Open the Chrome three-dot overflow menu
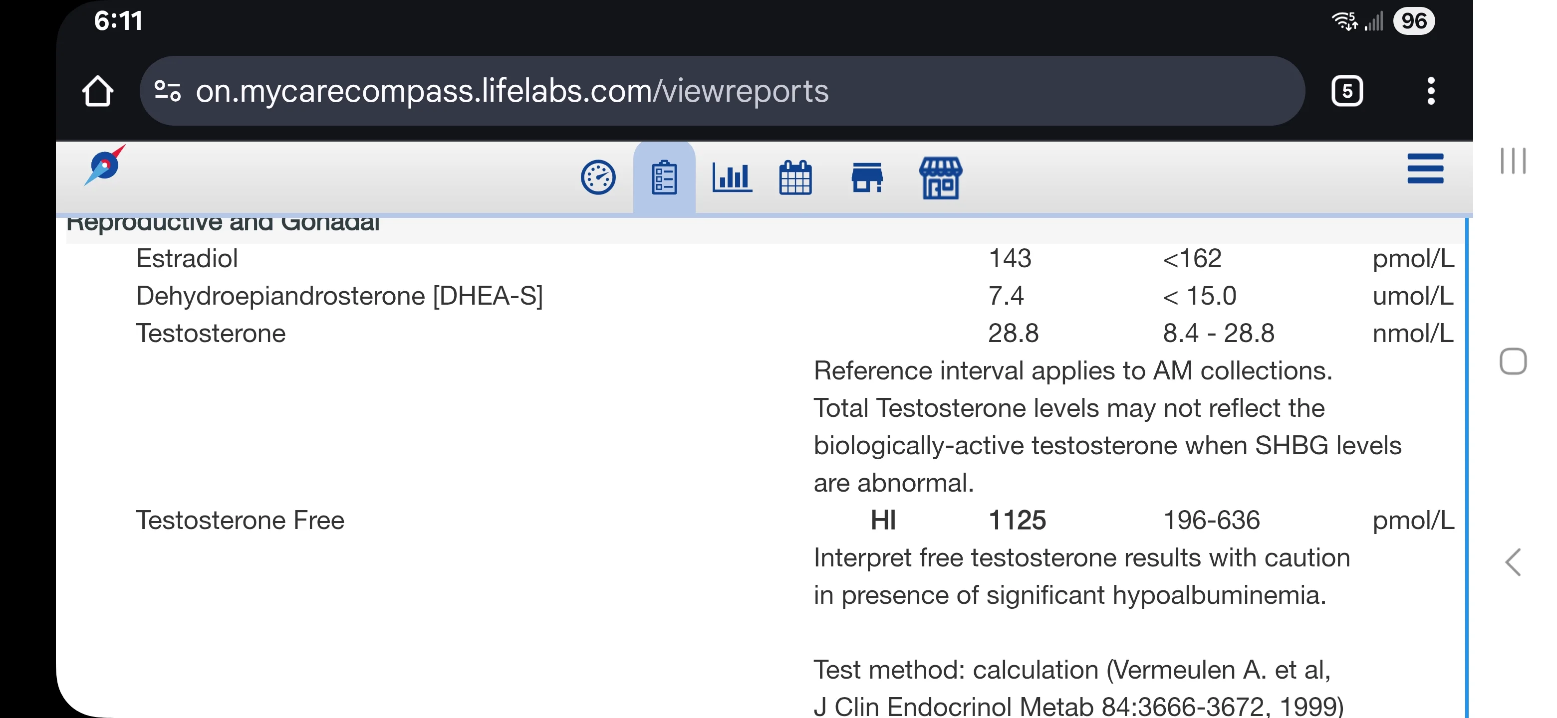Viewport: 1557px width, 718px height. pos(1430,91)
